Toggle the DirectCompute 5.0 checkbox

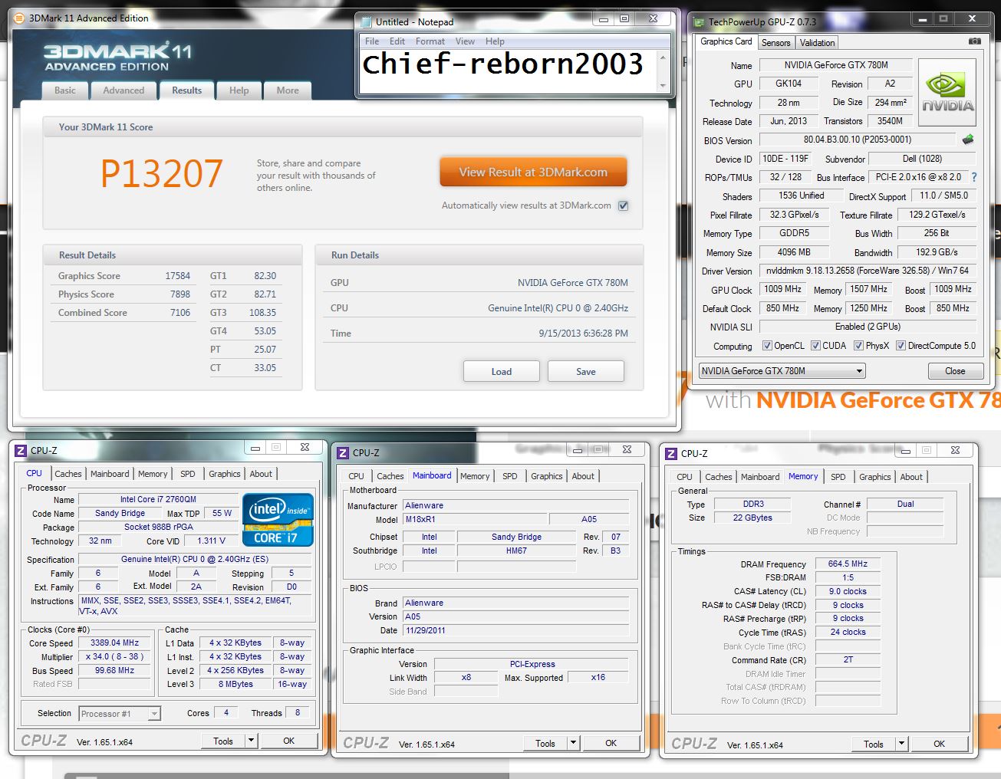901,346
